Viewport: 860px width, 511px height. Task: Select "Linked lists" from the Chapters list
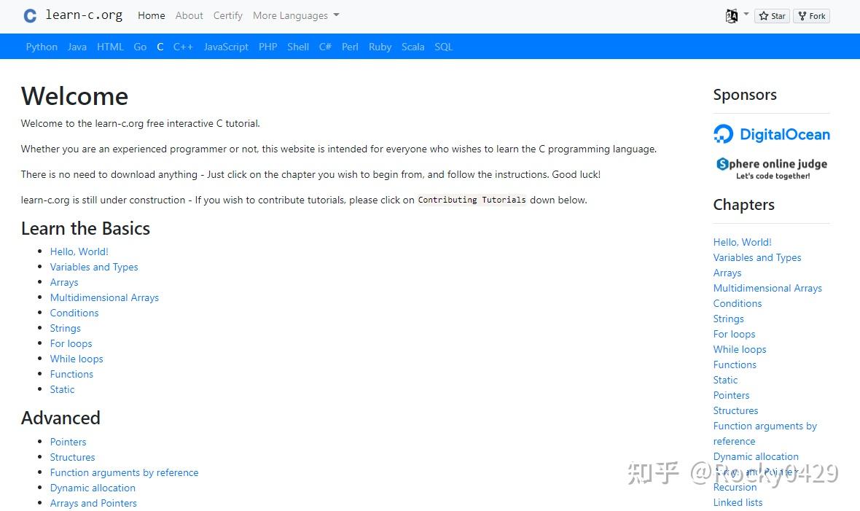738,502
